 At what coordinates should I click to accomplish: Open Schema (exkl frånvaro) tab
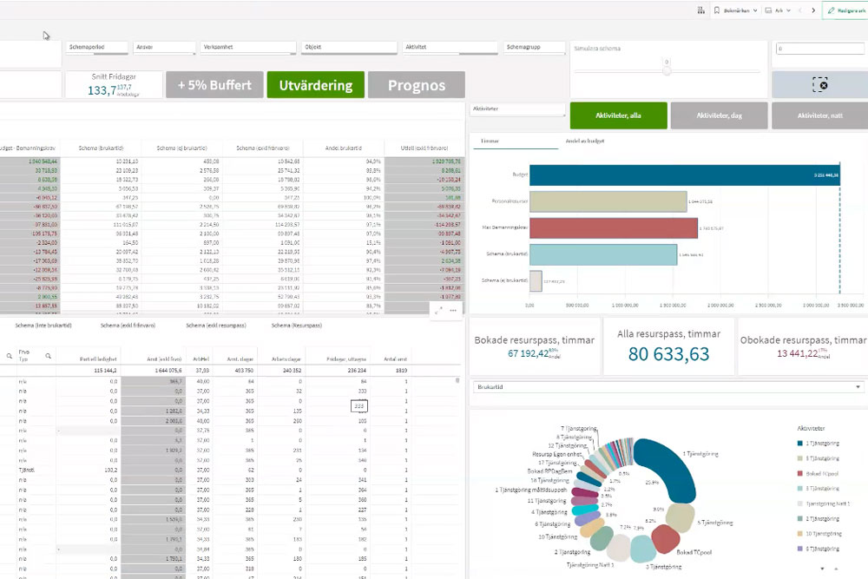[128, 326]
